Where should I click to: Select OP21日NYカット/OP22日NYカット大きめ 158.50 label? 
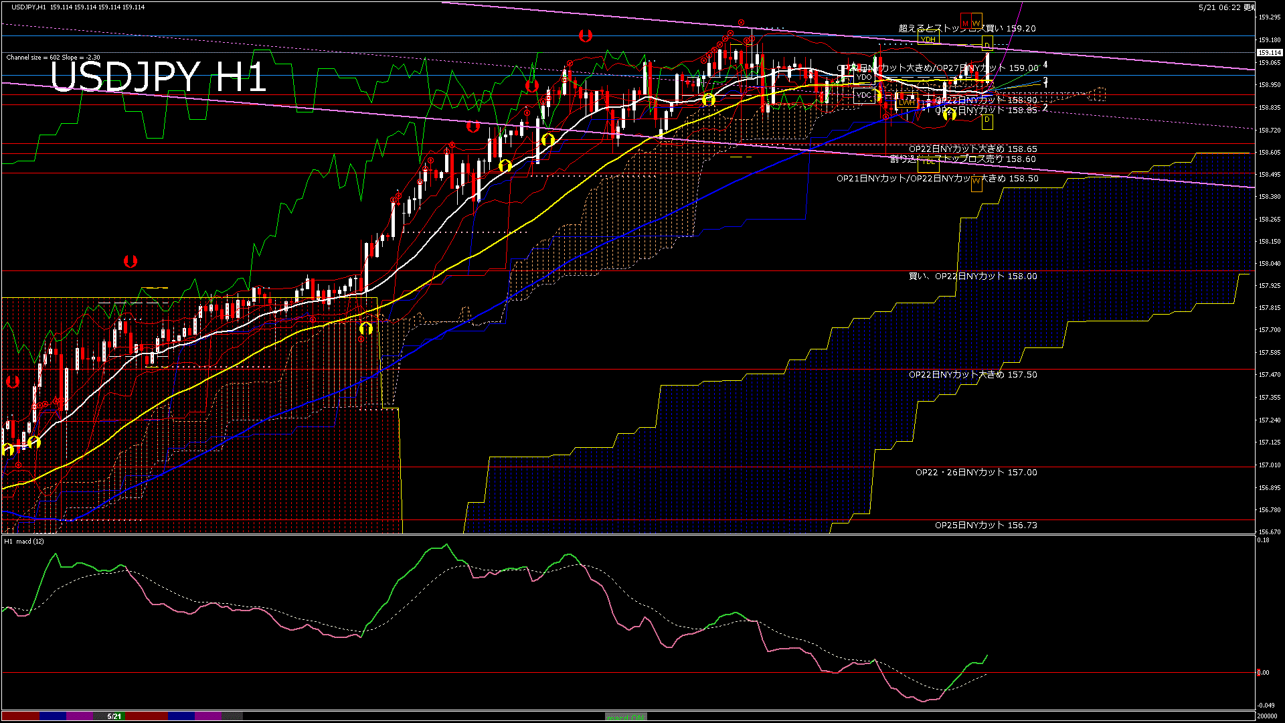(x=938, y=179)
